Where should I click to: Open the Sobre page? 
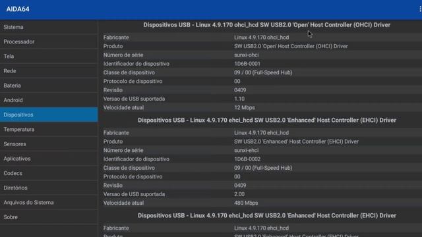(x=49, y=217)
